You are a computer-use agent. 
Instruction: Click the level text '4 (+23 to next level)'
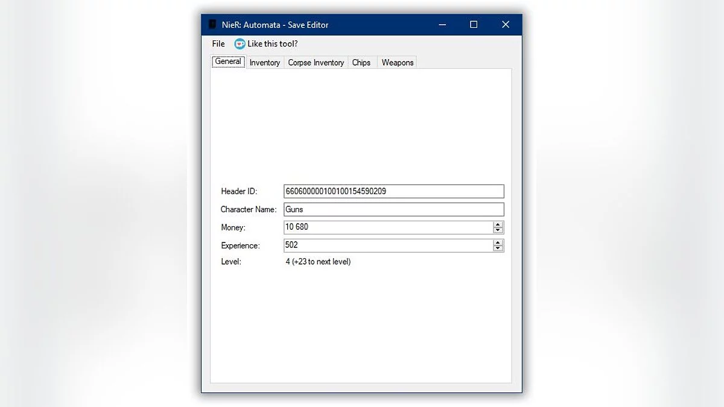coord(318,262)
